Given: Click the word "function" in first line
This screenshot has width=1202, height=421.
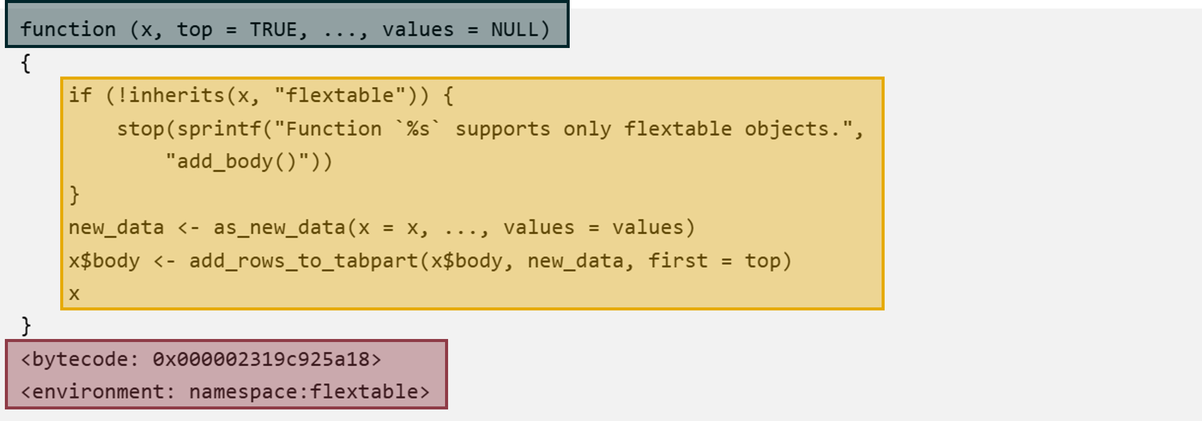Looking at the screenshot, I should pyautogui.click(x=68, y=29).
